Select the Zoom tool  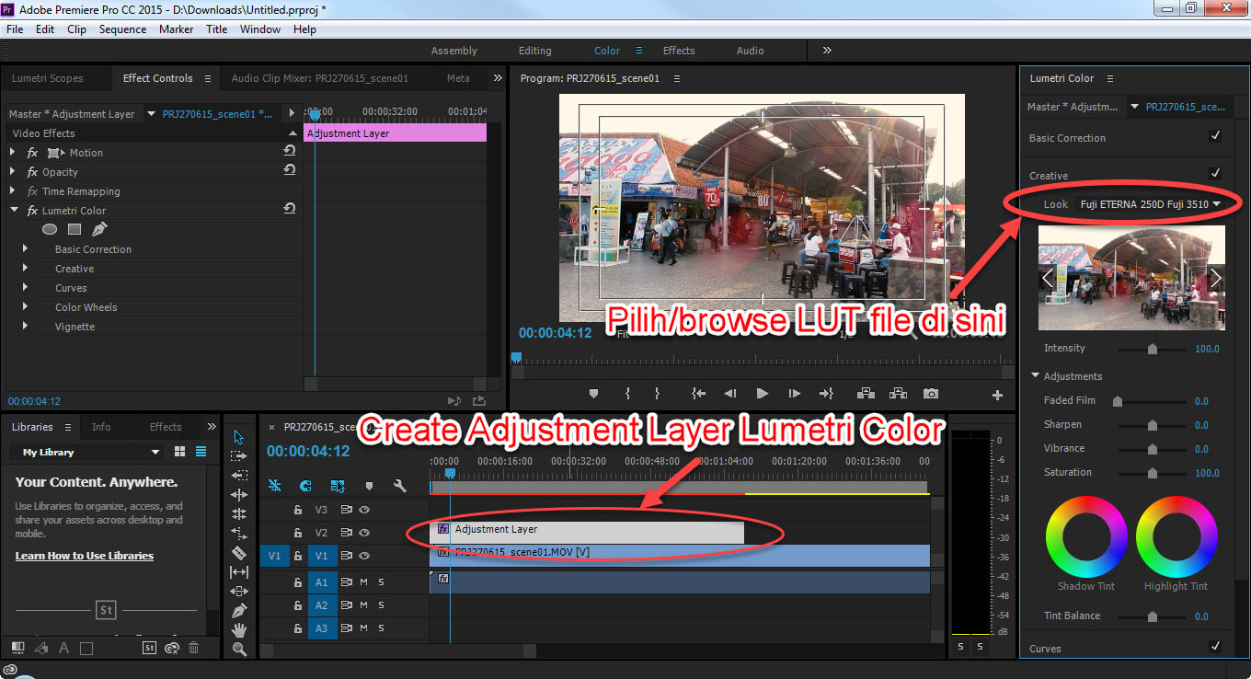(239, 650)
